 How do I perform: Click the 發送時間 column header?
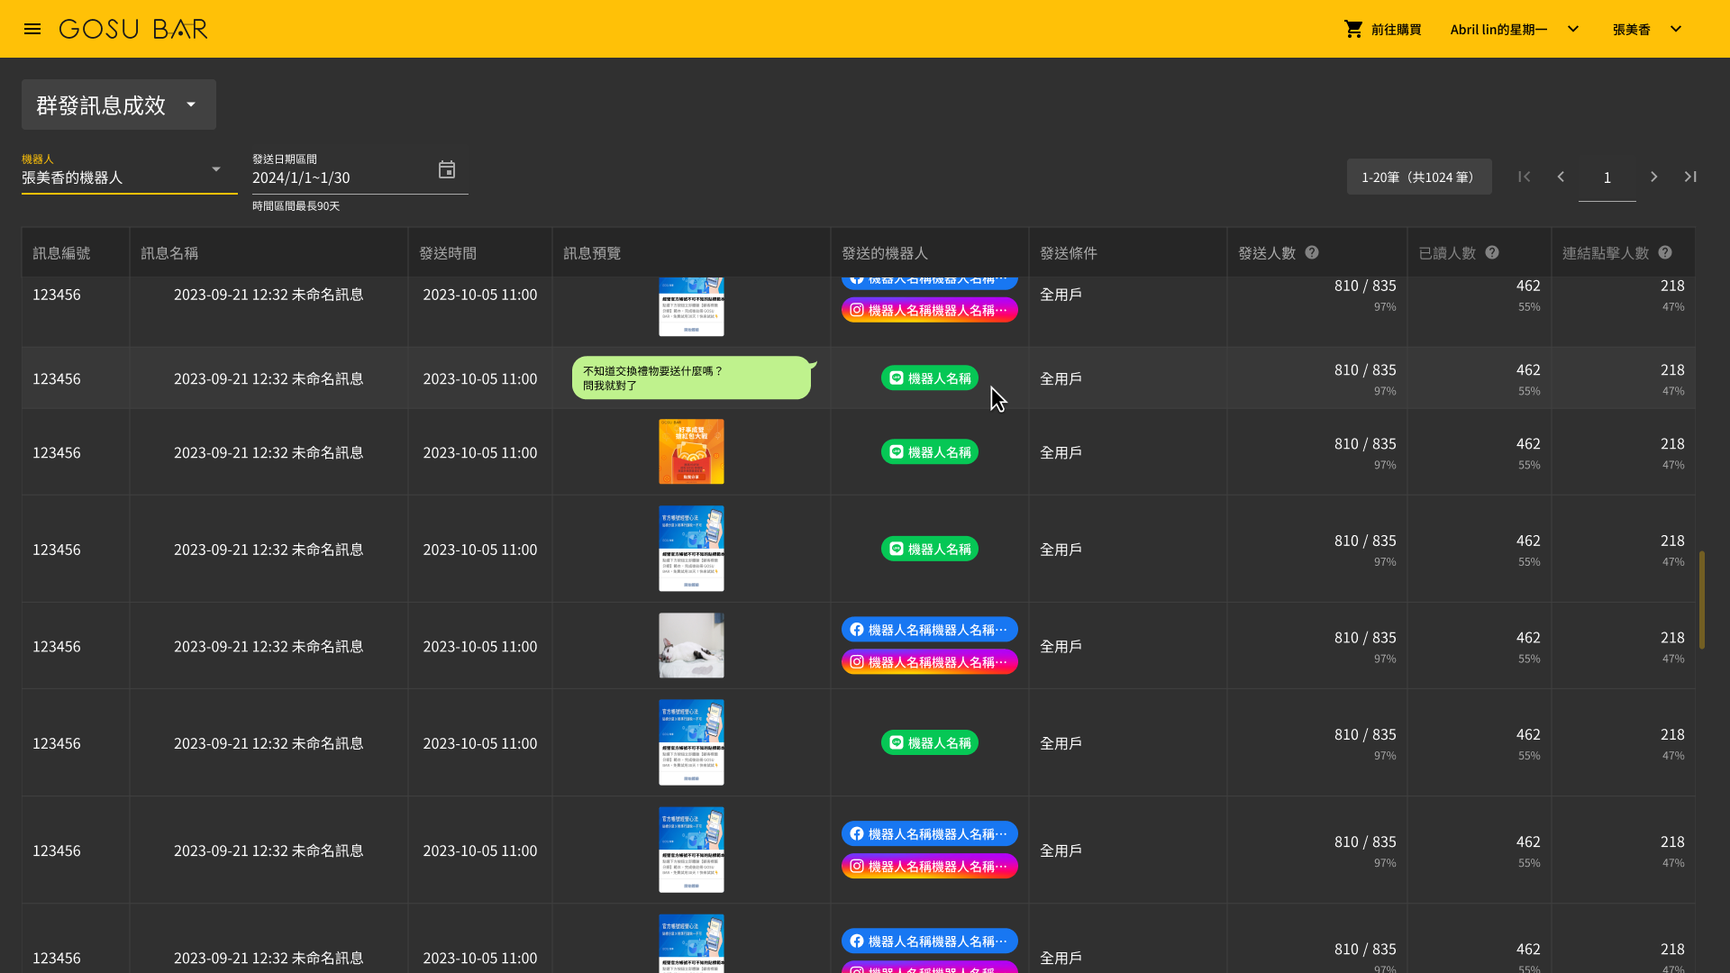pos(480,252)
